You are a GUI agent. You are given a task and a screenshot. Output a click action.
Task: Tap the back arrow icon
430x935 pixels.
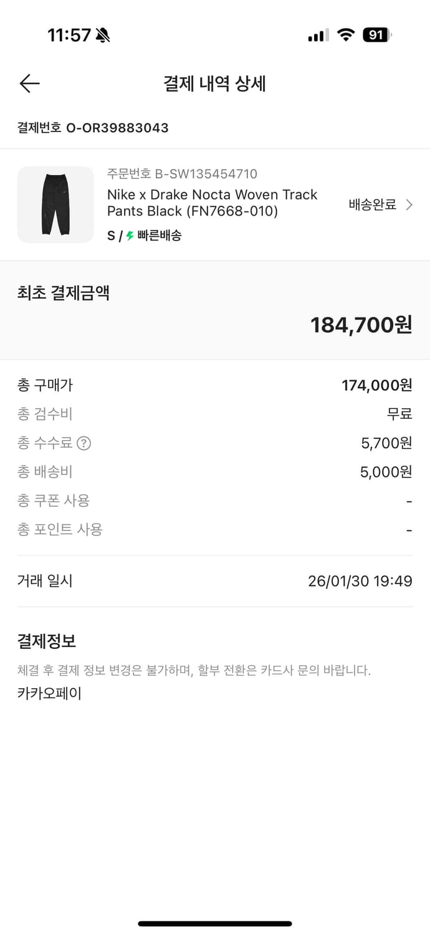pos(29,83)
